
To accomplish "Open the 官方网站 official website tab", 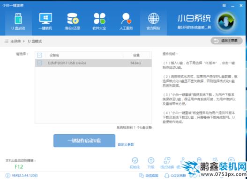I will pyautogui.click(x=153, y=22).
